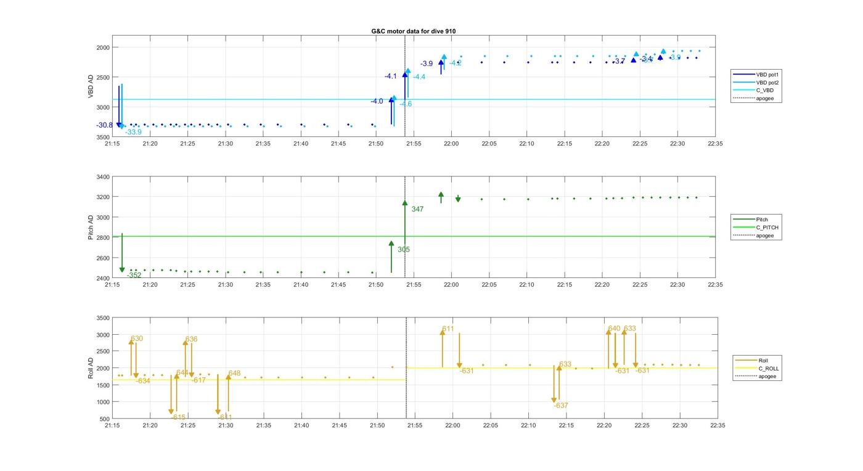The image size is (863, 471).
Task: Click the "630" roll data label
Action: pos(137,339)
